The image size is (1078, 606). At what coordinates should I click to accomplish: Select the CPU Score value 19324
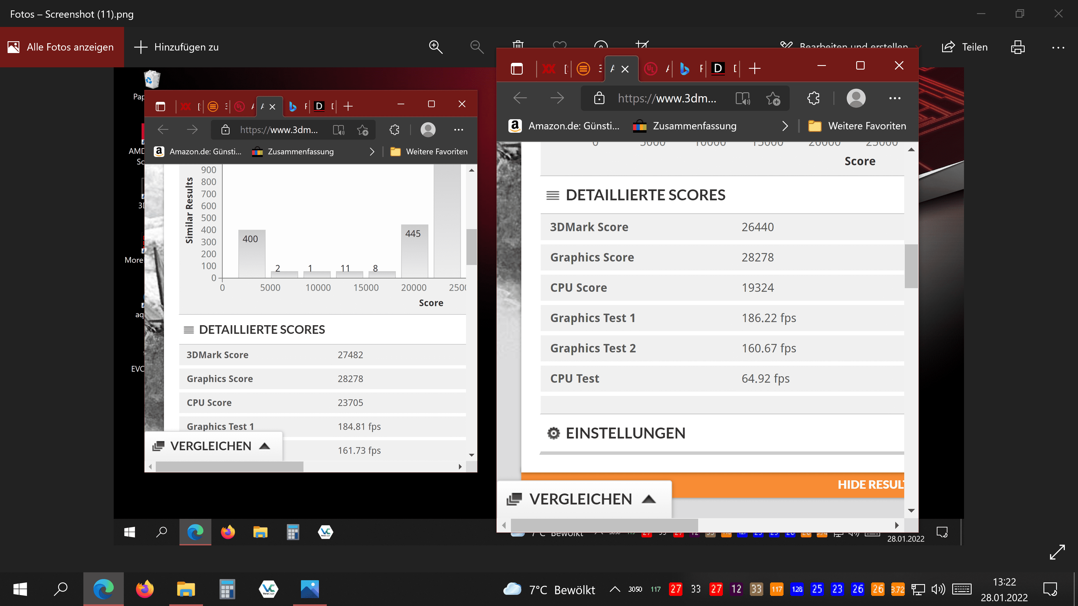(757, 288)
